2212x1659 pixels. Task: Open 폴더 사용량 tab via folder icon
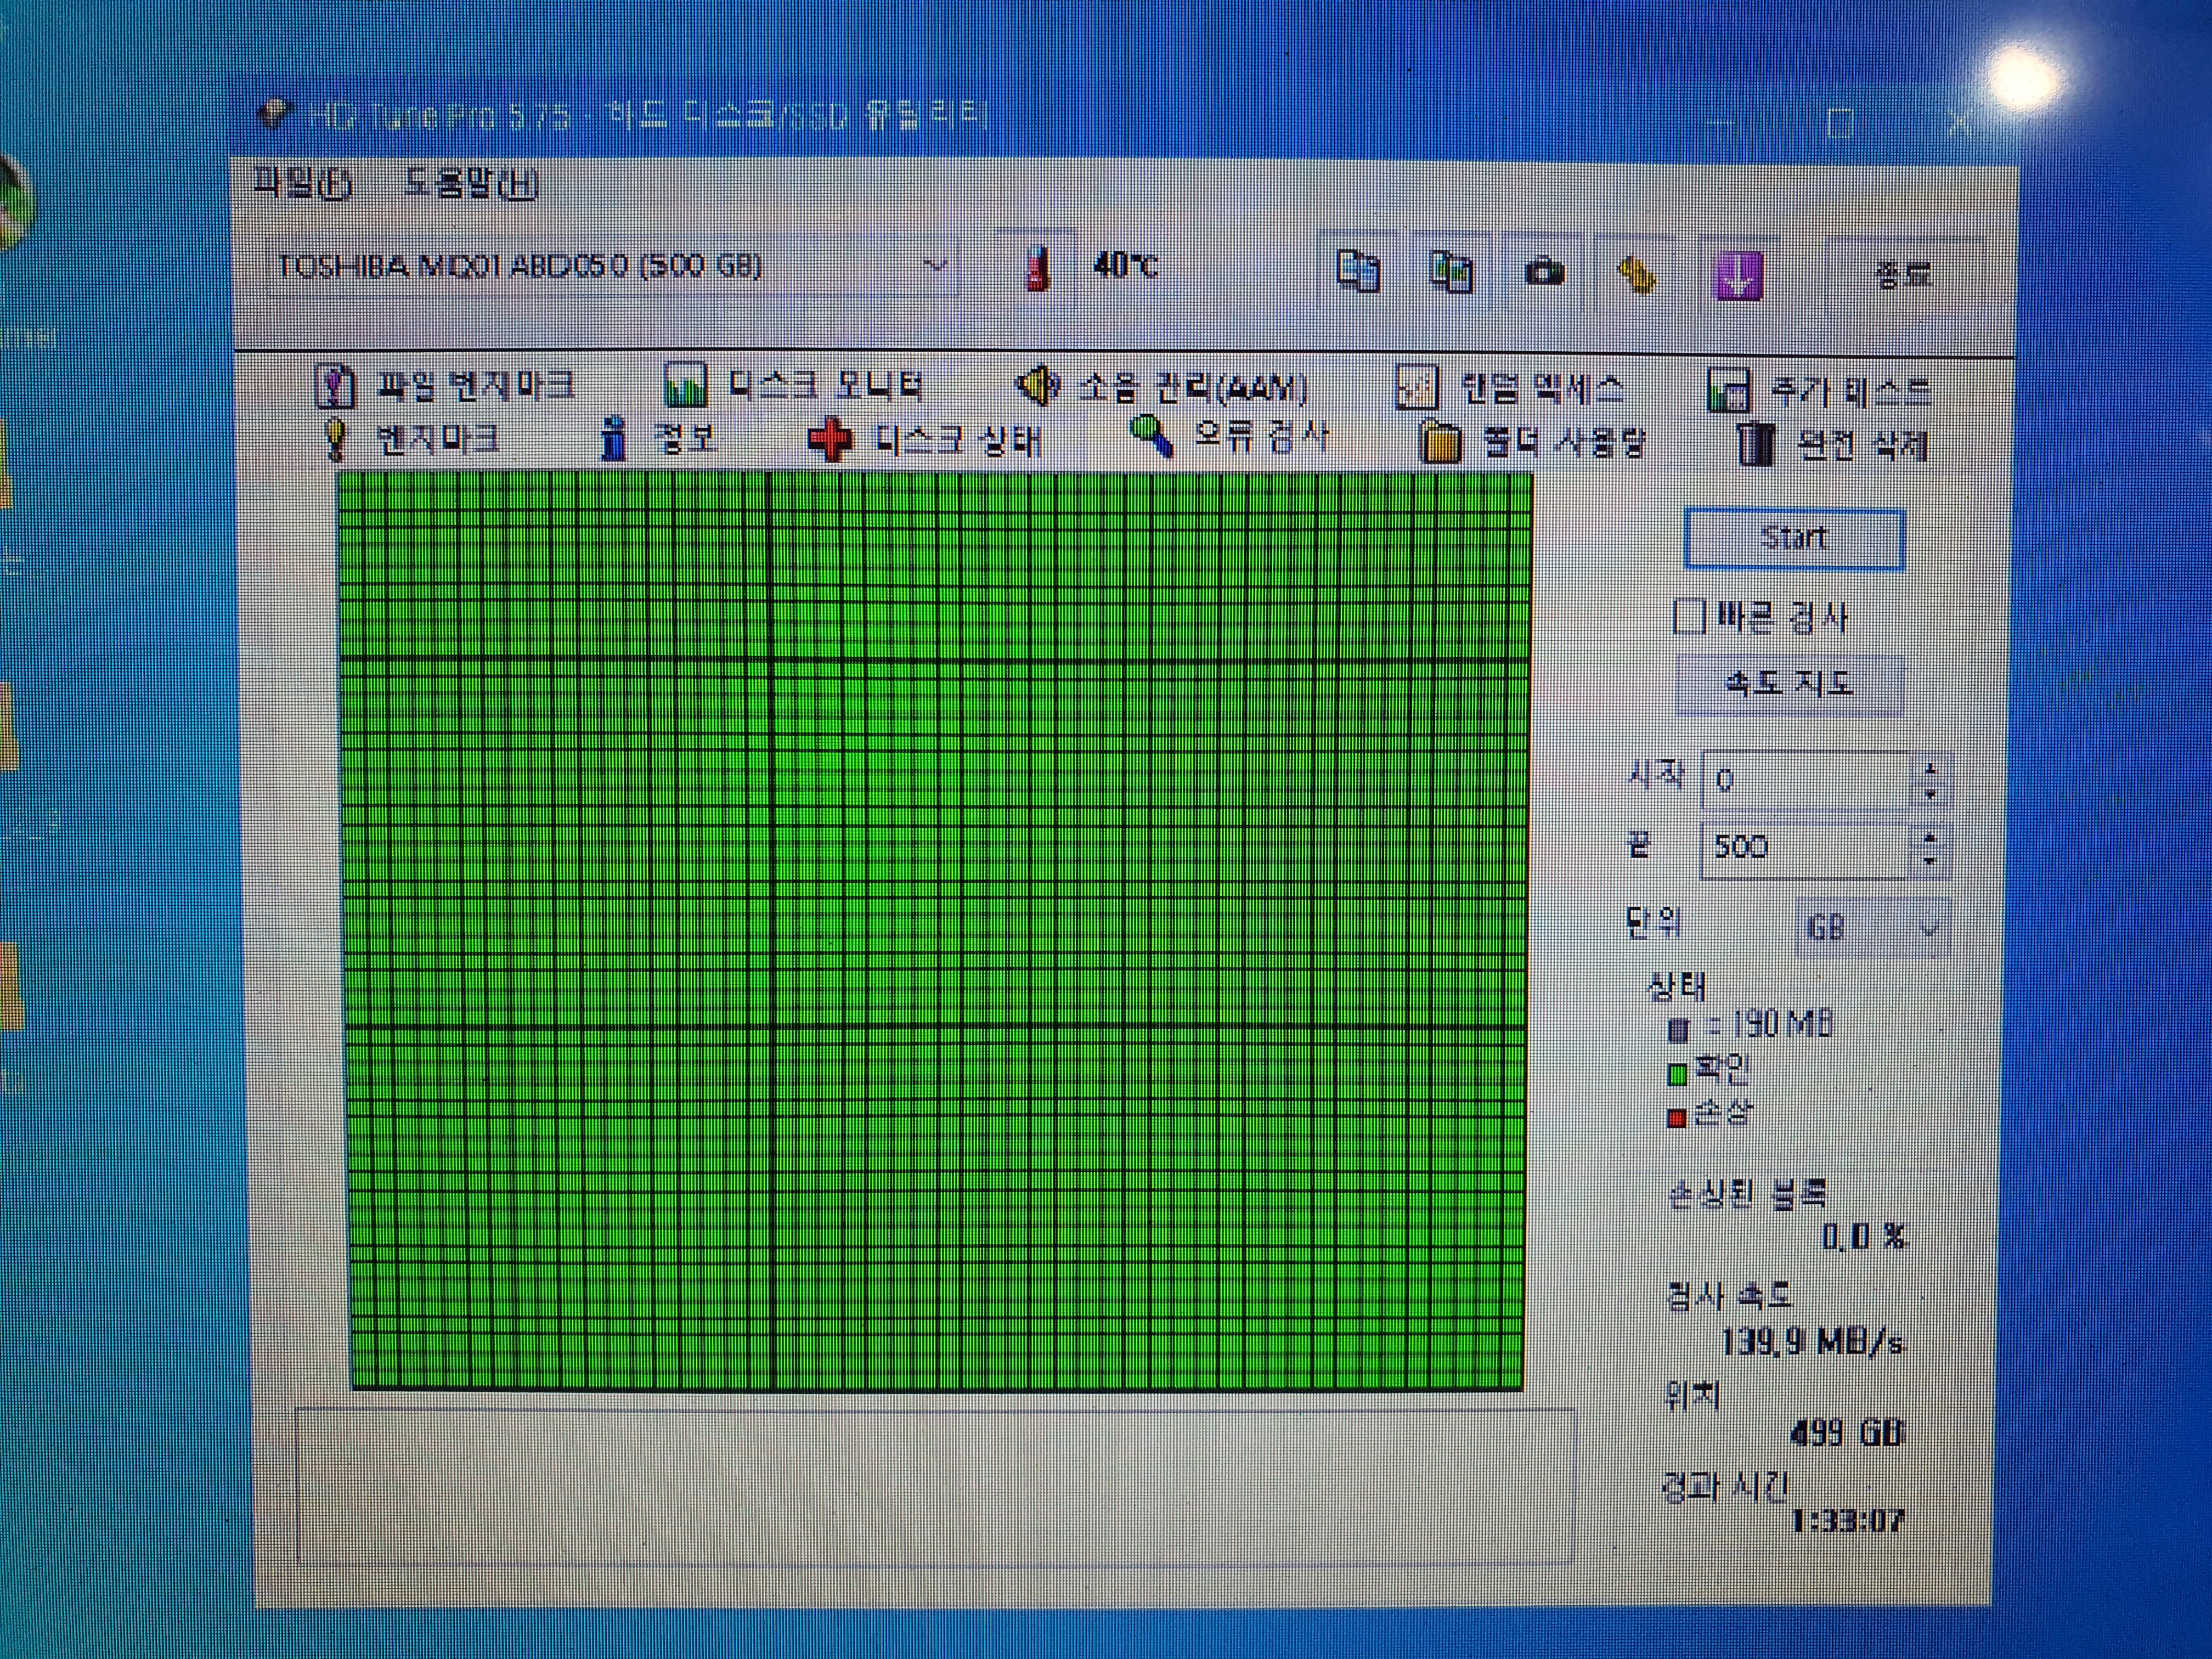point(1440,443)
